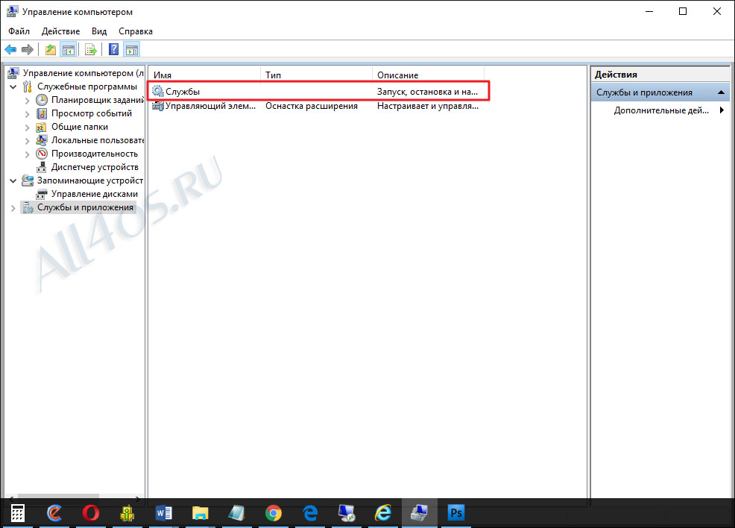Click the blue Back arrow toolbar icon
The image size is (735, 528).
pyautogui.click(x=10, y=49)
